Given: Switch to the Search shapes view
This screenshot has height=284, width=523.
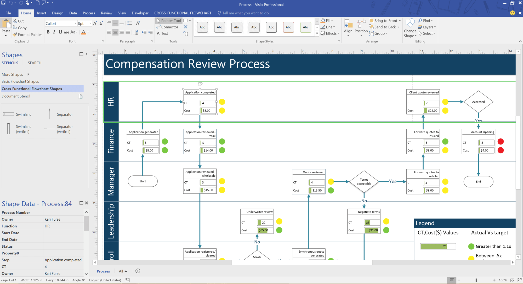Looking at the screenshot, I should (x=35, y=63).
